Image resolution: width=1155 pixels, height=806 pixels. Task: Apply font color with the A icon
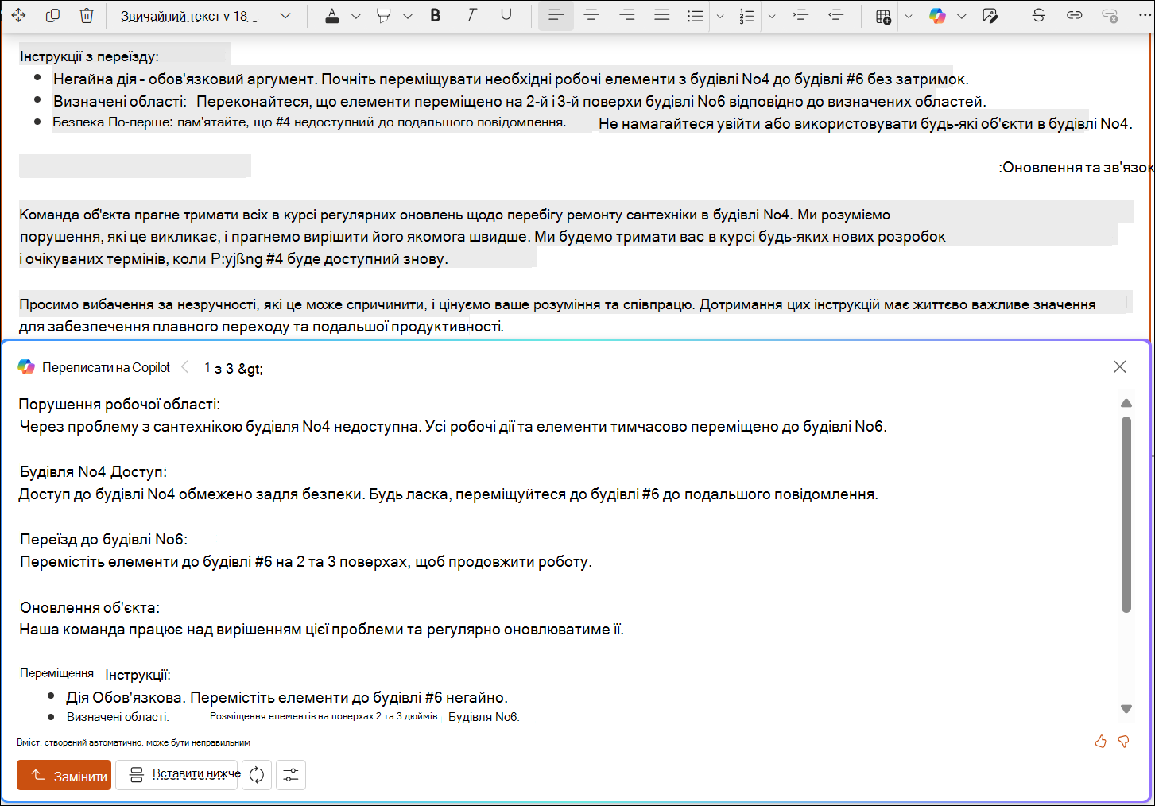pos(332,16)
